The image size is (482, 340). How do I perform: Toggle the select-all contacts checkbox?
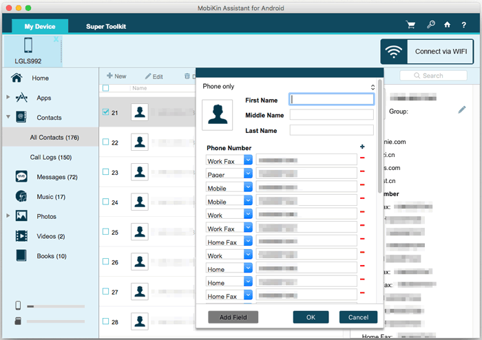point(106,88)
